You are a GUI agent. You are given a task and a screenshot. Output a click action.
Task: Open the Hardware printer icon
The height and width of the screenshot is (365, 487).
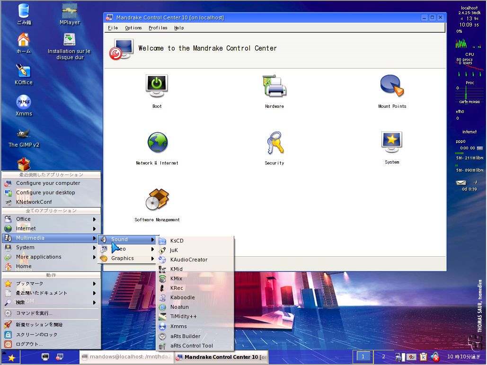click(274, 87)
